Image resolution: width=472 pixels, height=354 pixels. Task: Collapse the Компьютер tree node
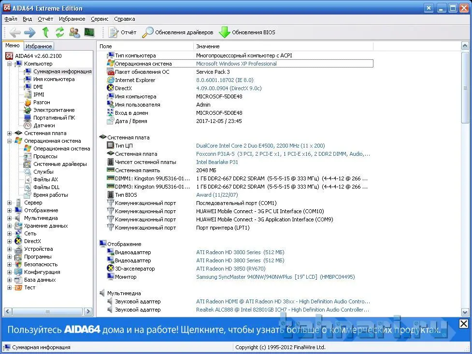[x=9, y=64]
